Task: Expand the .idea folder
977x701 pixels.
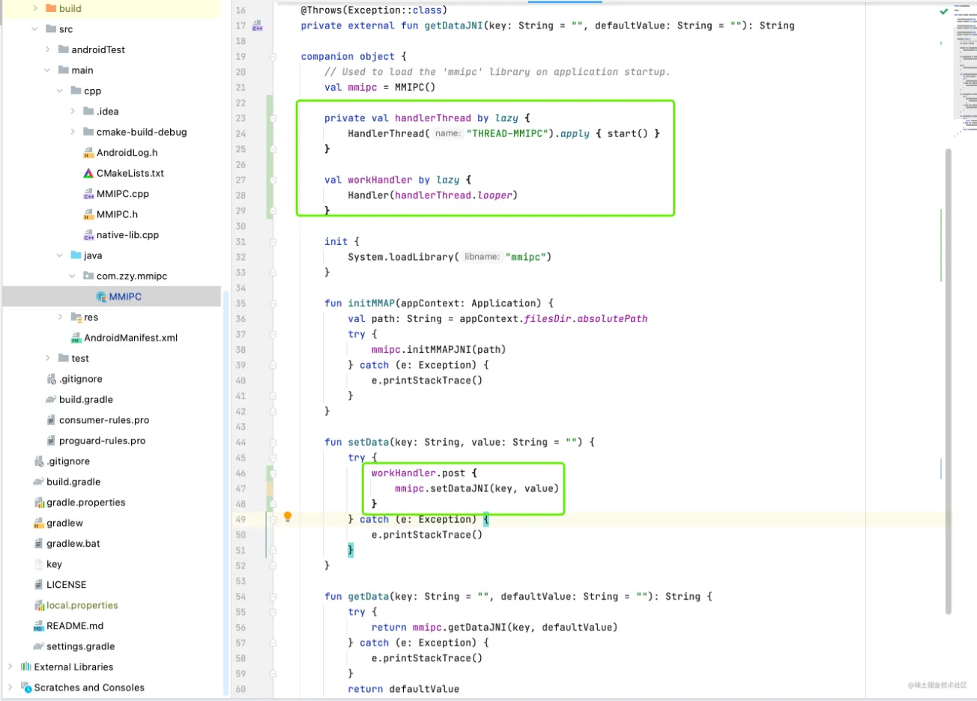Action: tap(72, 112)
